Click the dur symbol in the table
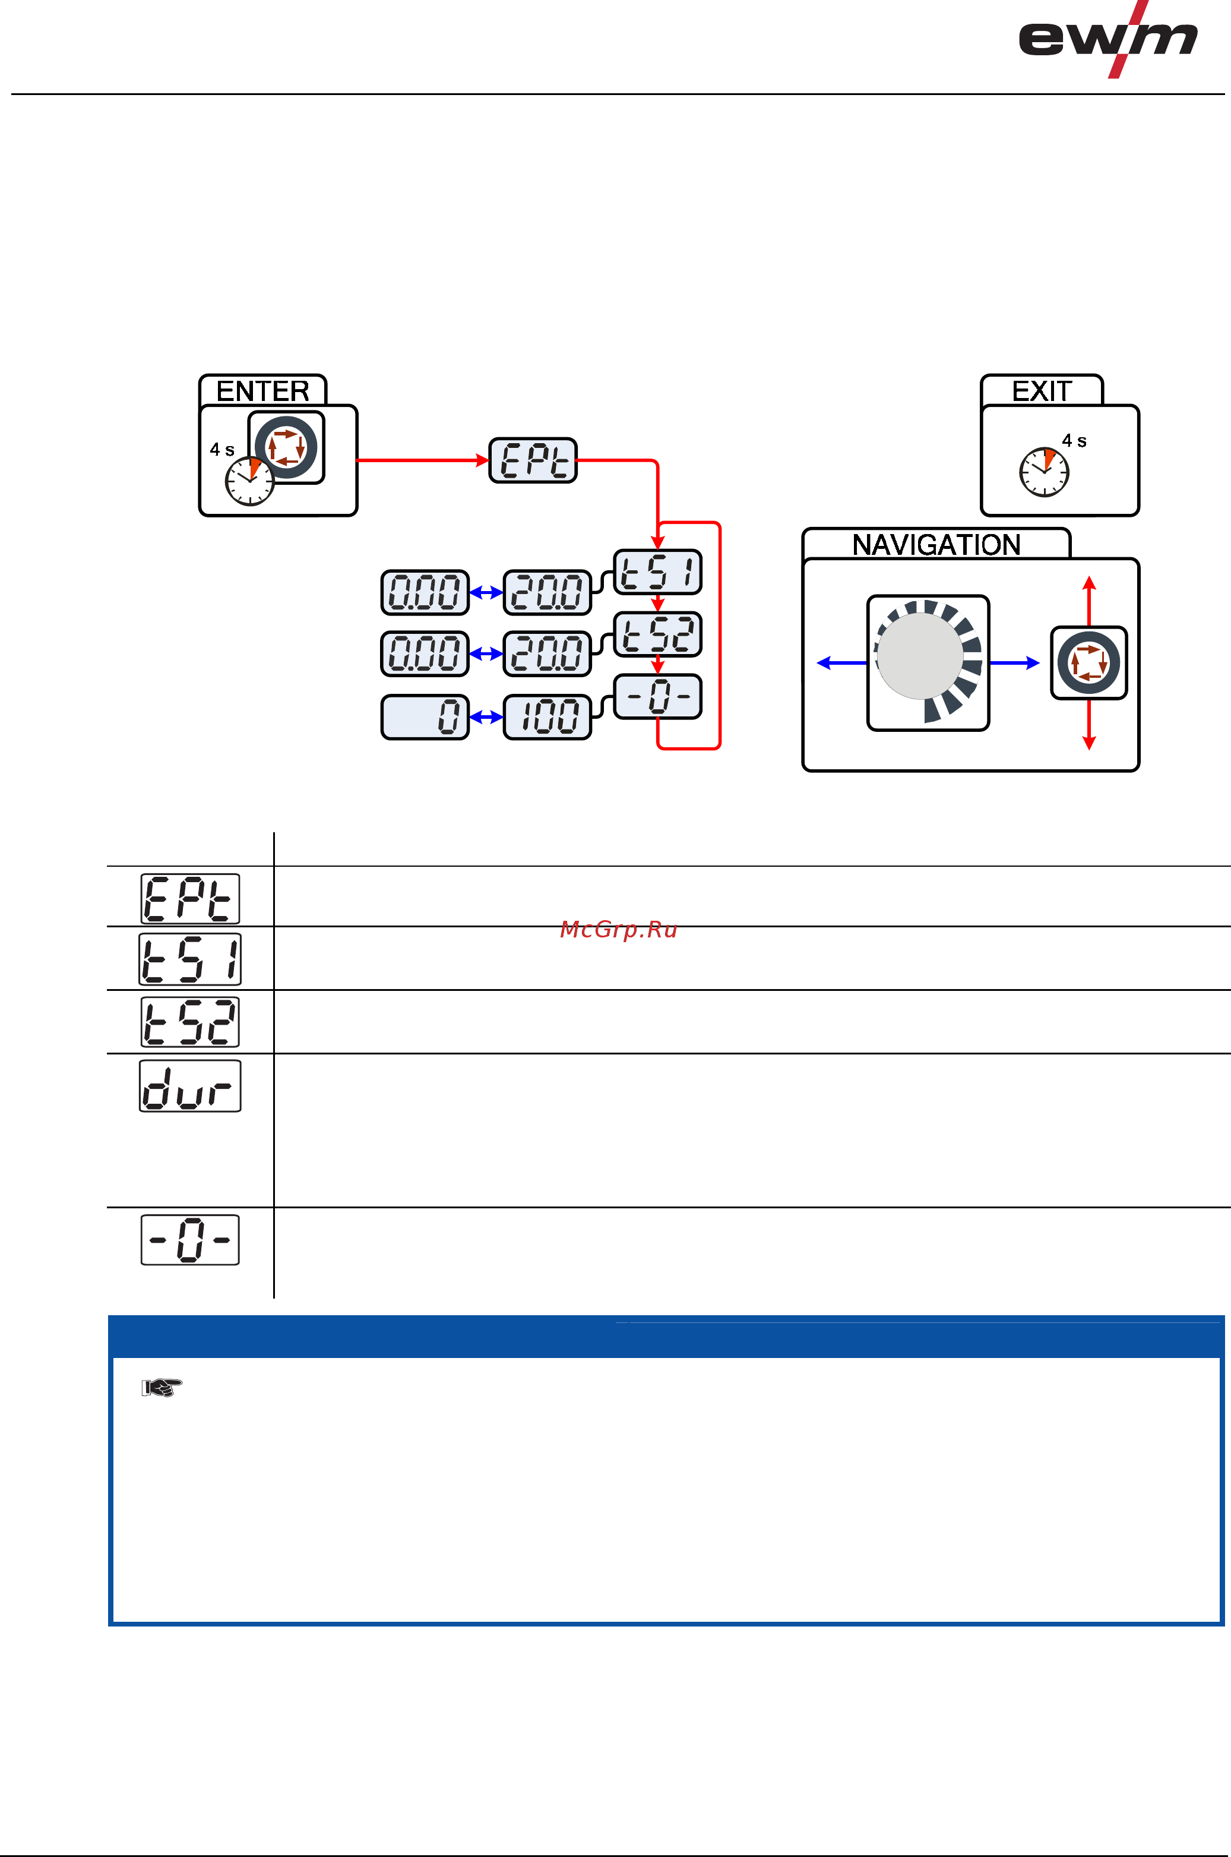 (190, 1086)
